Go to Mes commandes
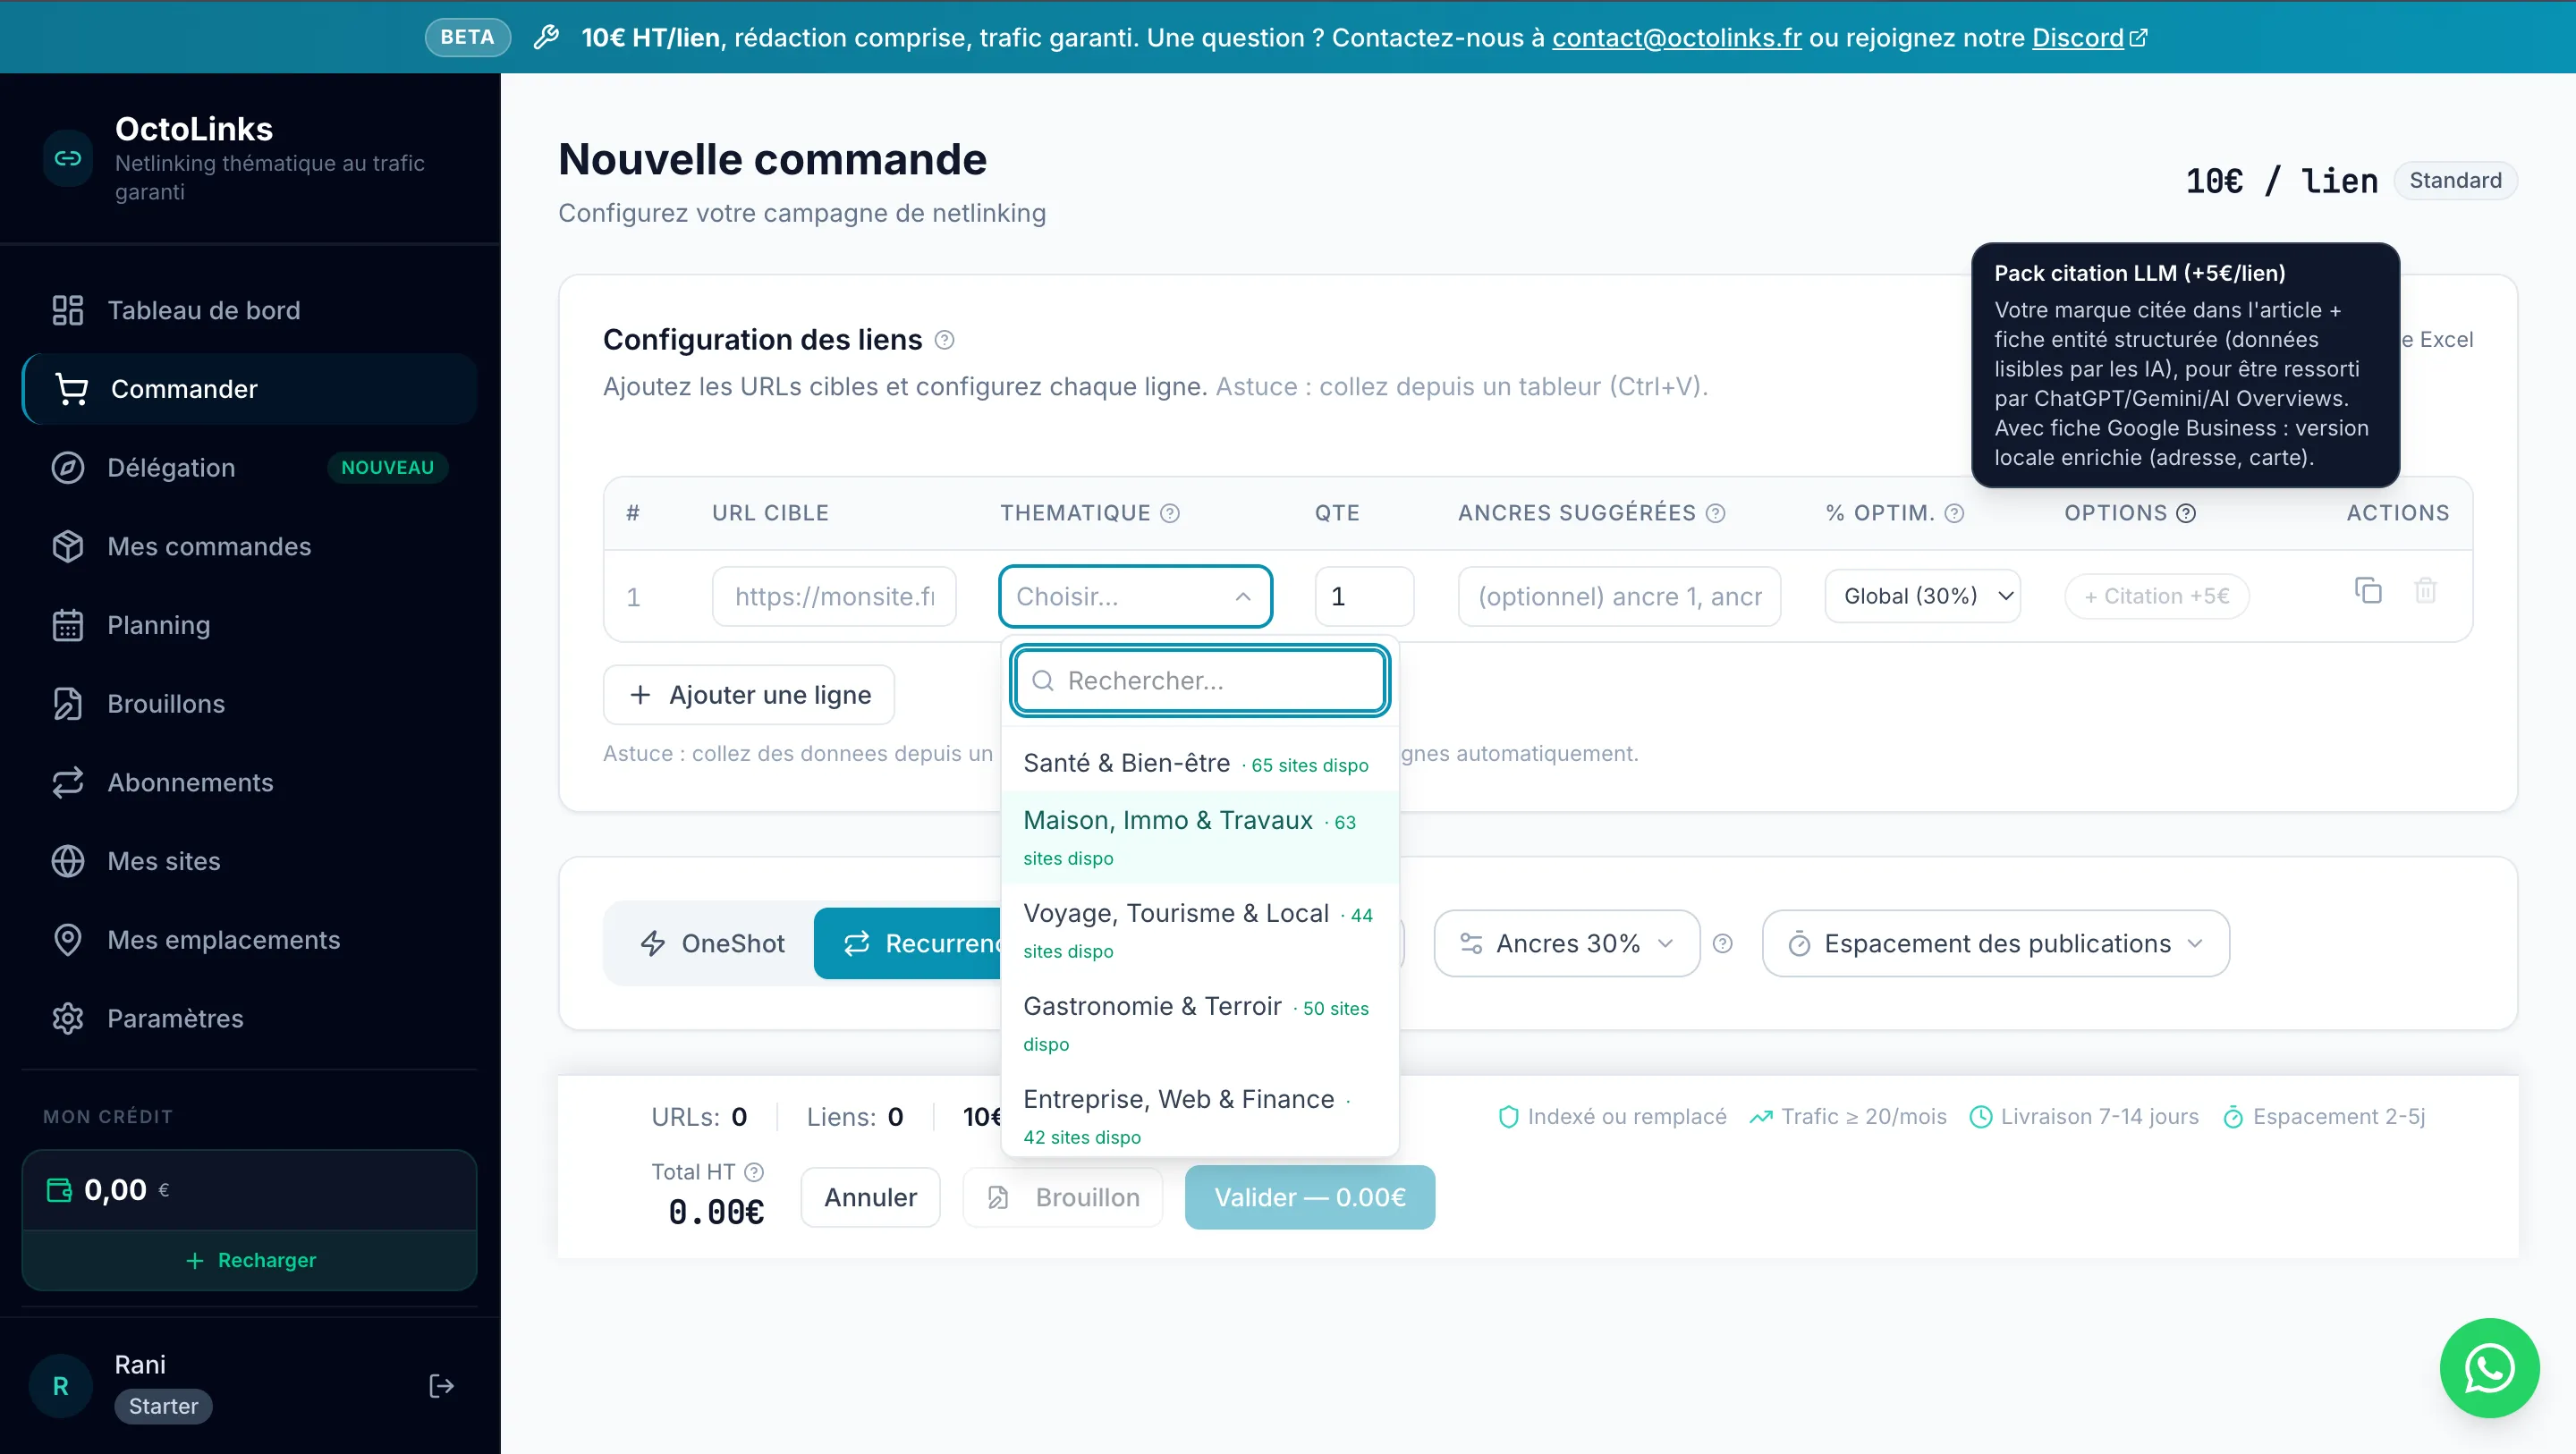Viewport: 2576px width, 1454px height. click(x=249, y=546)
